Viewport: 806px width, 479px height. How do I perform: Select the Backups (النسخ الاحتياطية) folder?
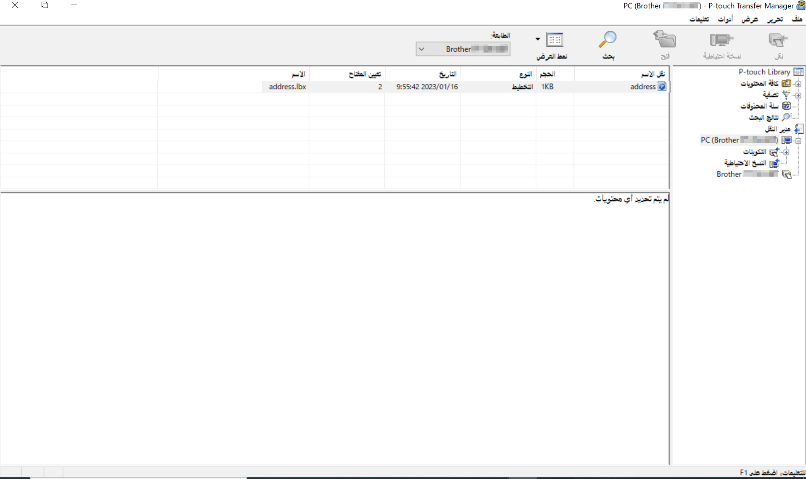745,163
